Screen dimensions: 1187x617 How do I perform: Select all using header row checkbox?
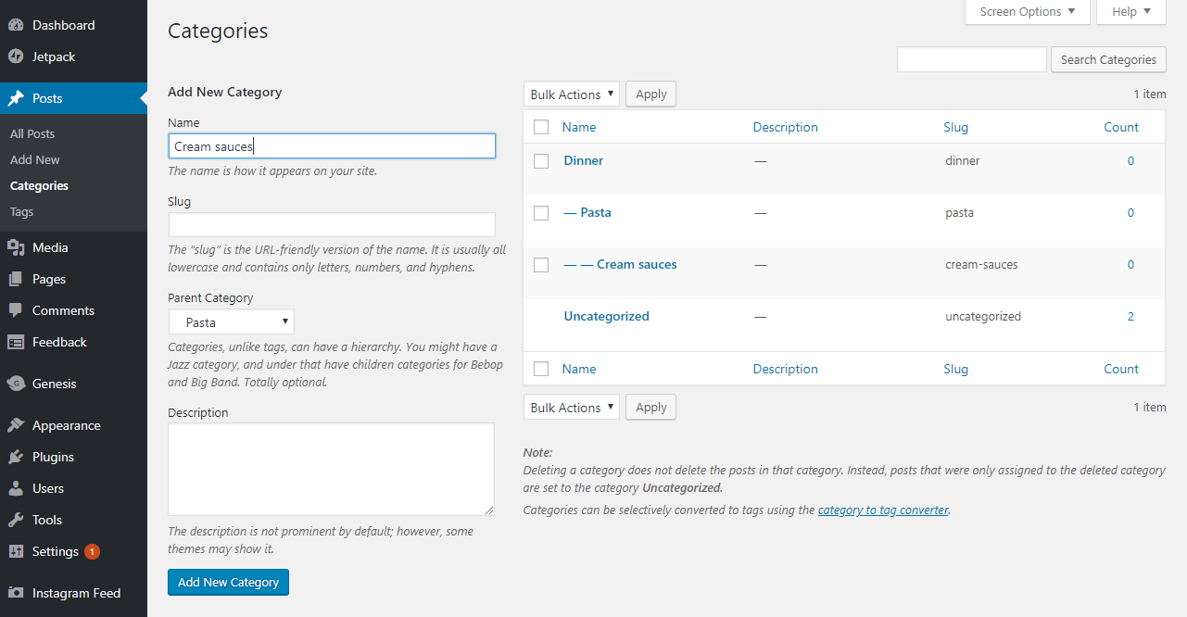(541, 127)
